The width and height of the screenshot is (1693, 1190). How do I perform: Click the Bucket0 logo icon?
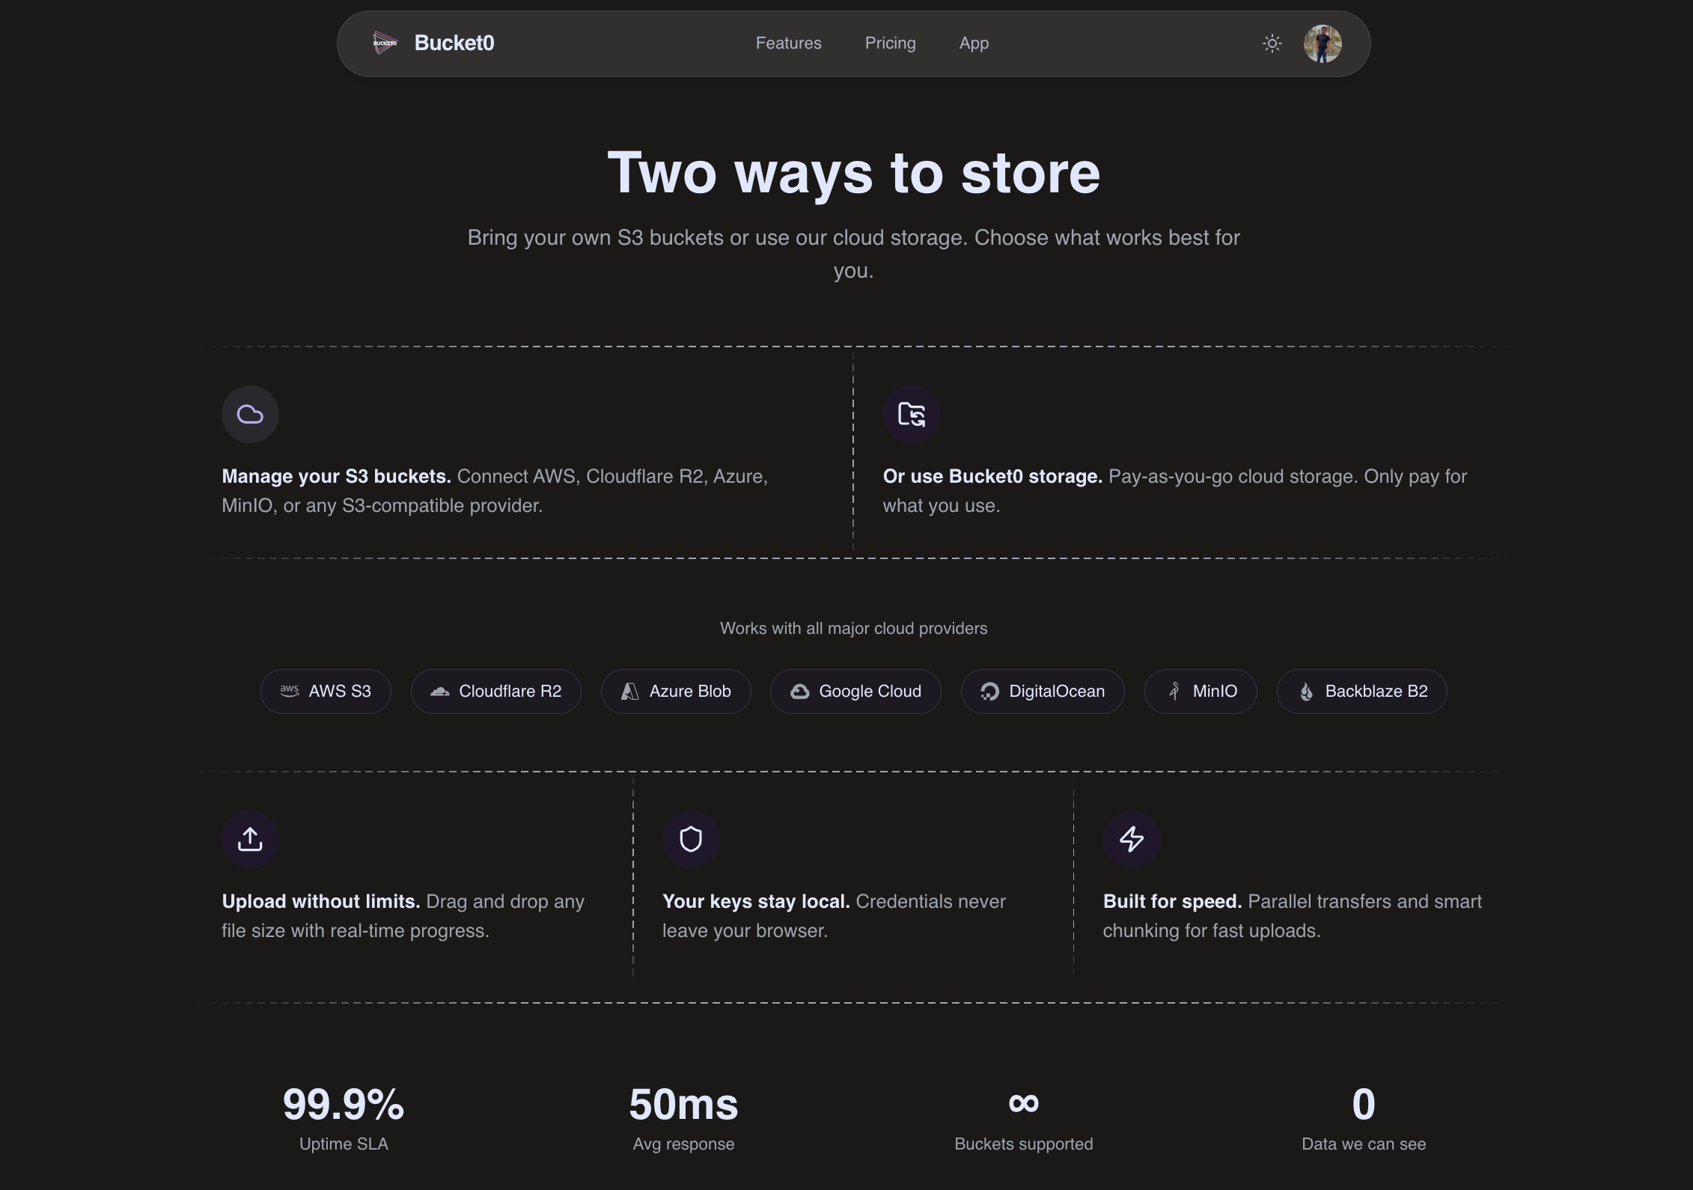click(384, 43)
